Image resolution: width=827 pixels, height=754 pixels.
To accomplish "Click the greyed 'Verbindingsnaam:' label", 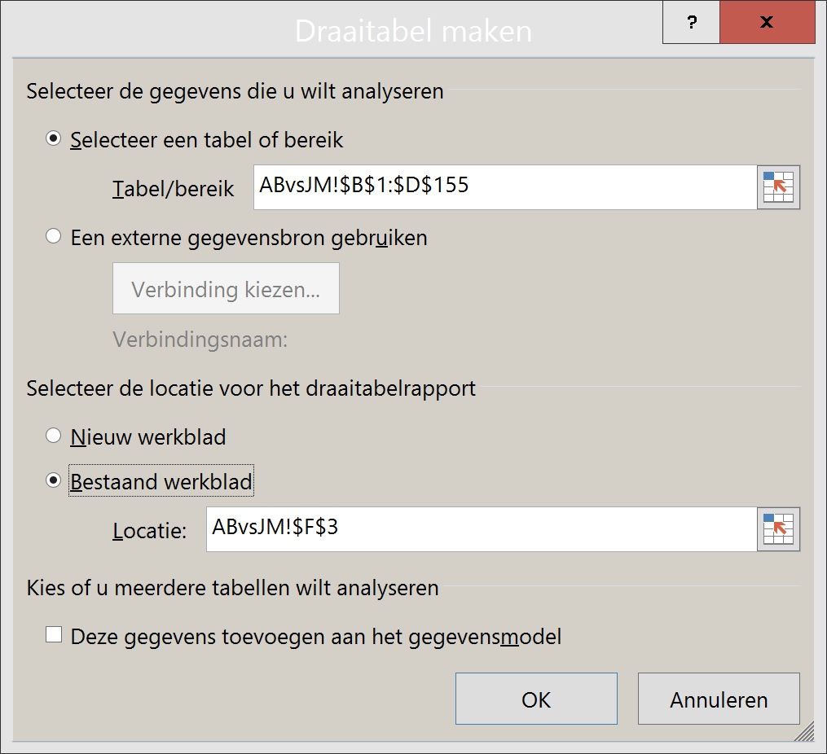I will point(200,340).
